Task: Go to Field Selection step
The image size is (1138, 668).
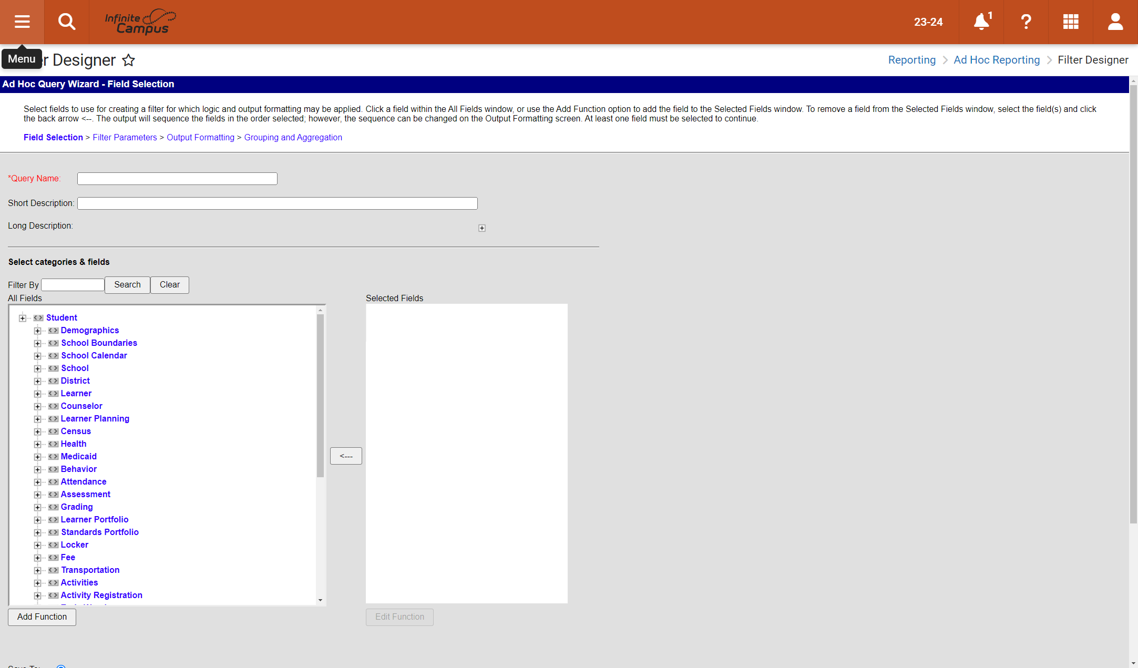Action: click(53, 137)
